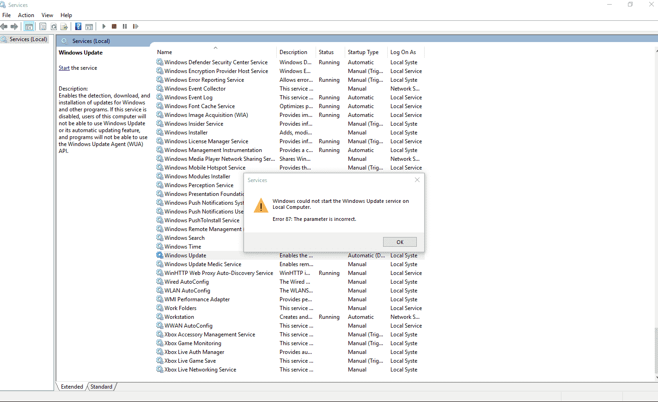This screenshot has width=658, height=402.
Task: Click the Start the service link
Action: click(64, 68)
